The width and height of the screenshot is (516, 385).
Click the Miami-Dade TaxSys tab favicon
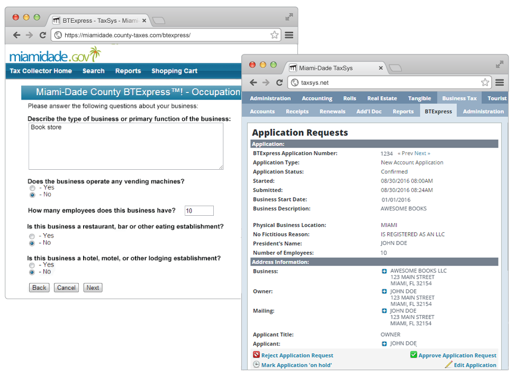click(x=293, y=68)
